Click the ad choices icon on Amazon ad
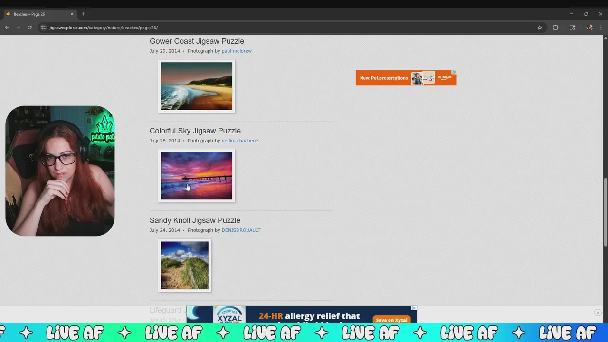Screen dimensions: 608x342 [454, 72]
